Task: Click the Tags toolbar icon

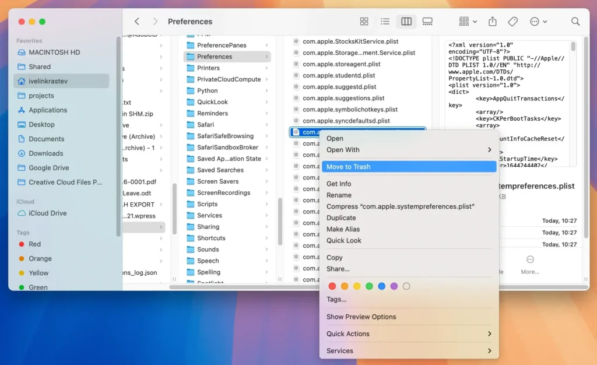Action: click(512, 21)
